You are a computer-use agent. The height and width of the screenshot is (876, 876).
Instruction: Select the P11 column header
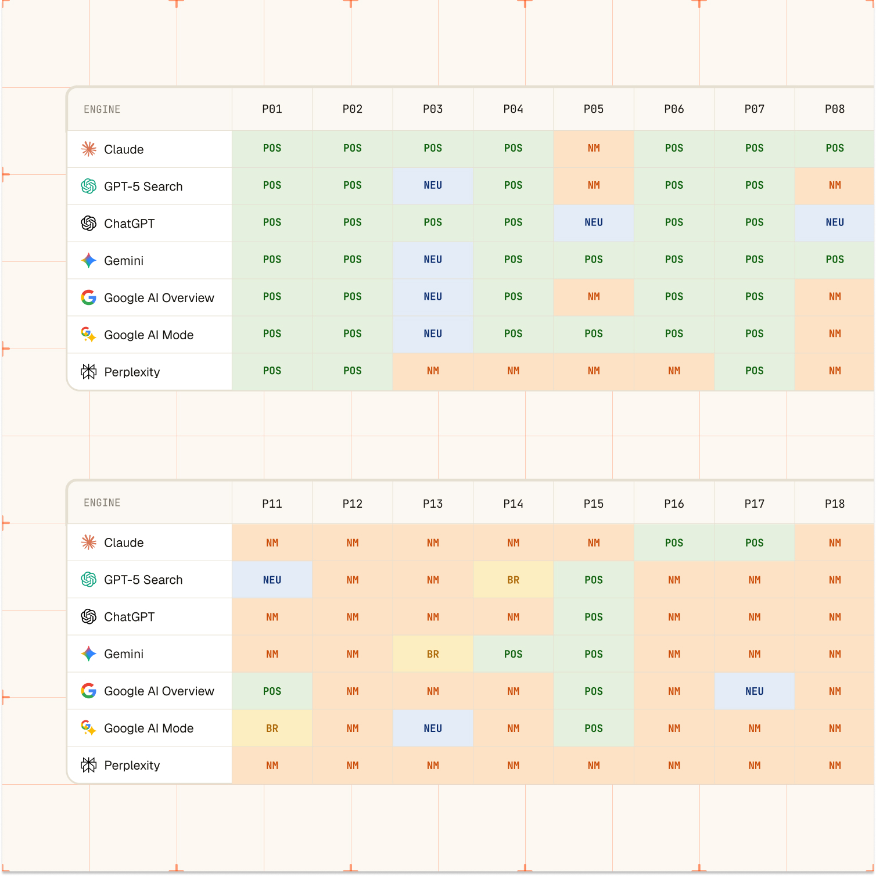(x=272, y=503)
